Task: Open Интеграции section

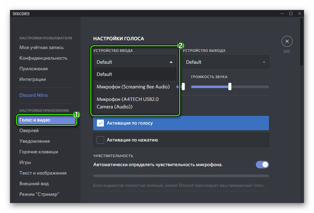Action: 33,79
